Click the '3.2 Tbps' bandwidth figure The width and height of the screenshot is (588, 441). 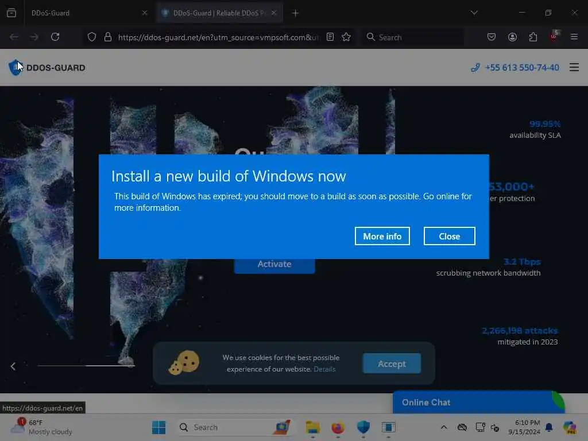coord(522,261)
